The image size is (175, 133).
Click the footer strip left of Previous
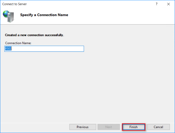click(35, 127)
